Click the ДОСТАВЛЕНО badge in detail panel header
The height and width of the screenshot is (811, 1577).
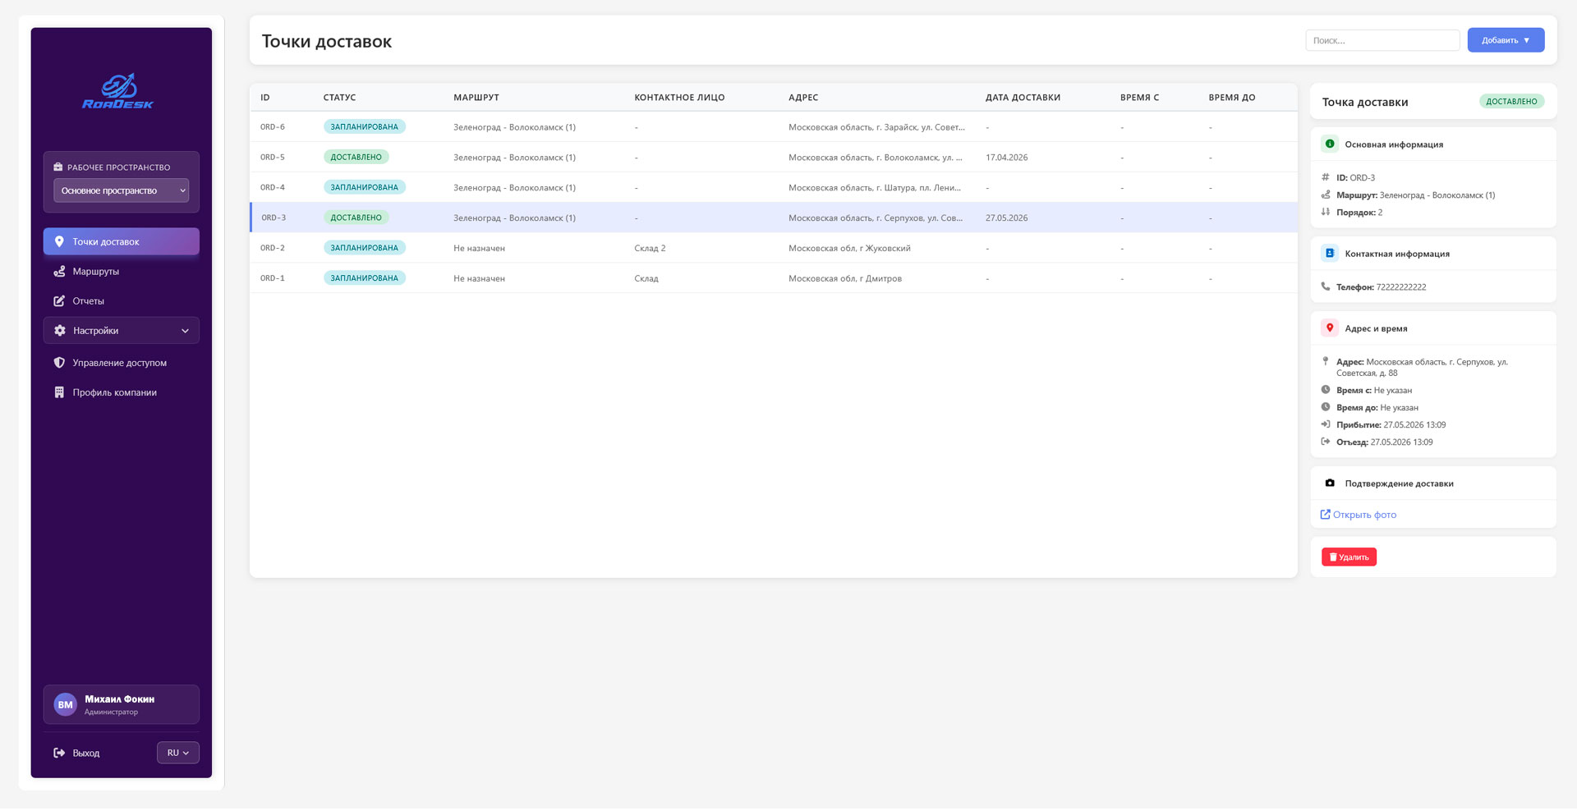[x=1511, y=102]
